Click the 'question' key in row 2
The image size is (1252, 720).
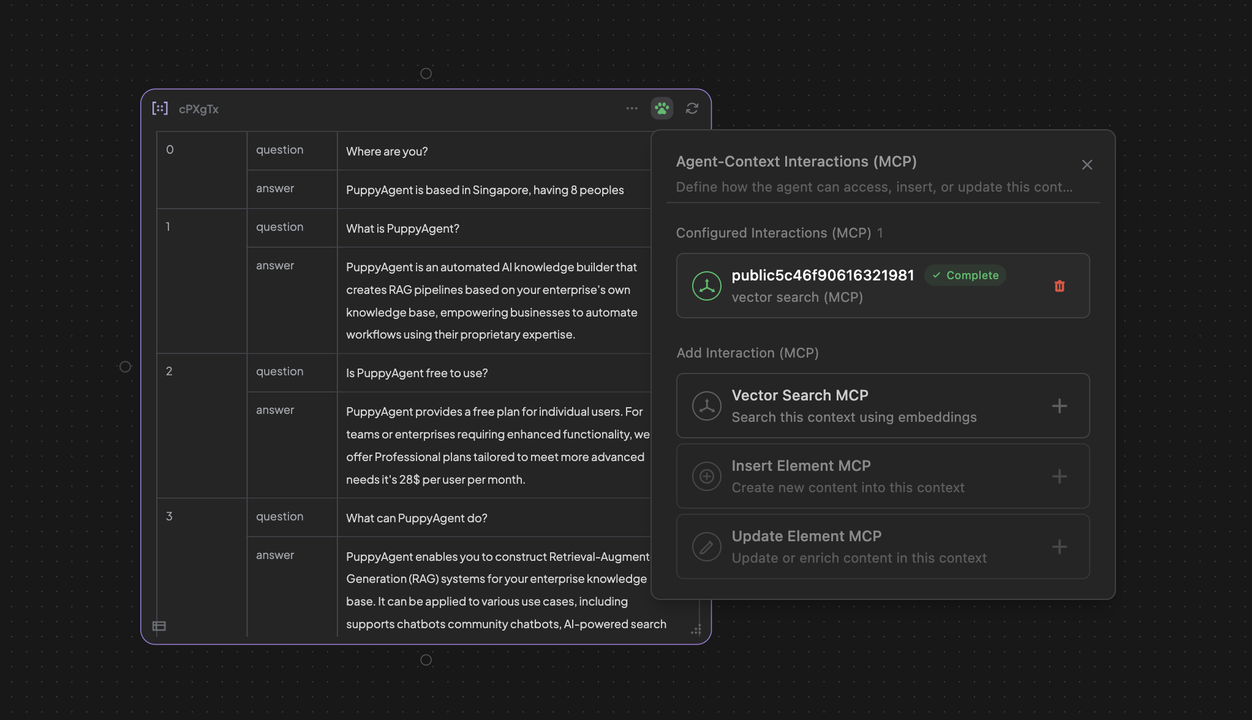pyautogui.click(x=279, y=372)
